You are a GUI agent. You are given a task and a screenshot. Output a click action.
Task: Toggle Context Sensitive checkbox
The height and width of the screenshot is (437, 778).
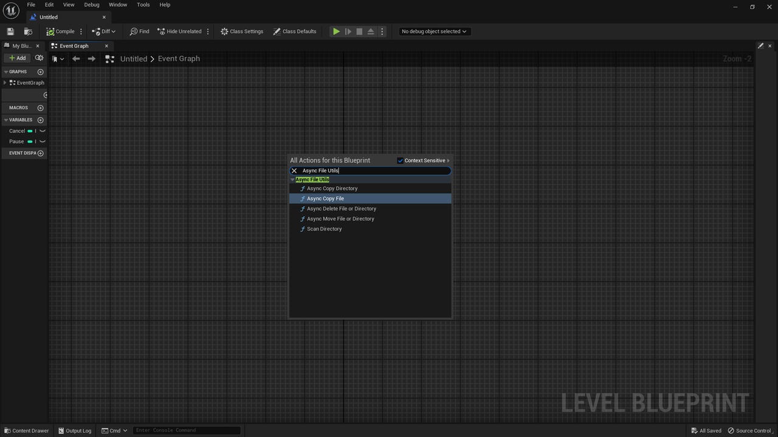pyautogui.click(x=400, y=161)
